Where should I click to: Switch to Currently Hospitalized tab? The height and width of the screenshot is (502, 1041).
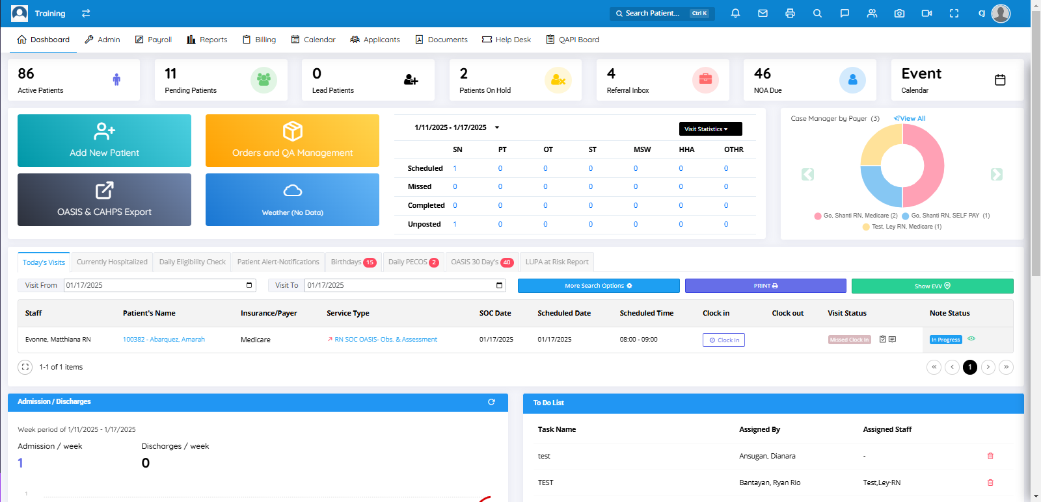point(112,262)
